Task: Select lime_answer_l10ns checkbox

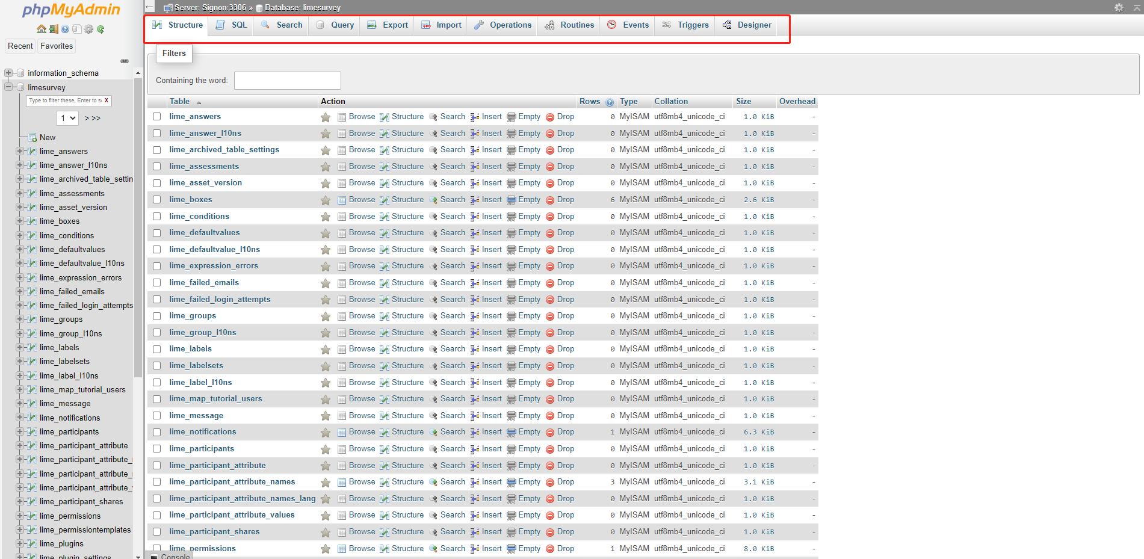Action: [157, 134]
